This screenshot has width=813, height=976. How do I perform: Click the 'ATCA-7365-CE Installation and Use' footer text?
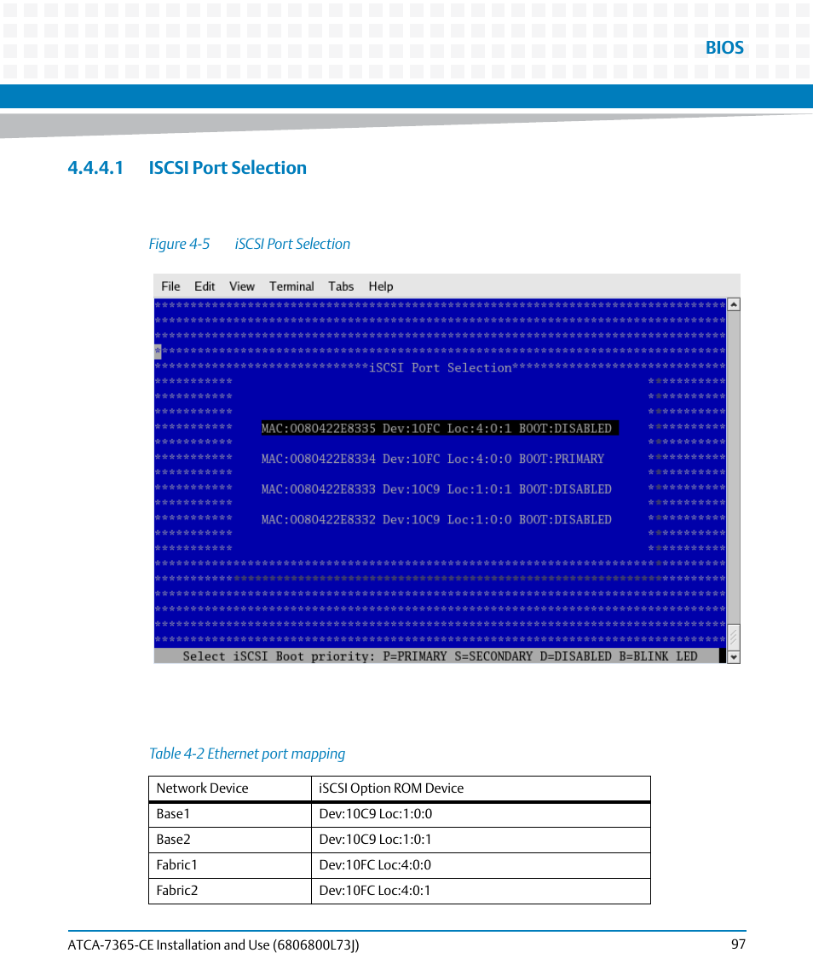pyautogui.click(x=168, y=944)
